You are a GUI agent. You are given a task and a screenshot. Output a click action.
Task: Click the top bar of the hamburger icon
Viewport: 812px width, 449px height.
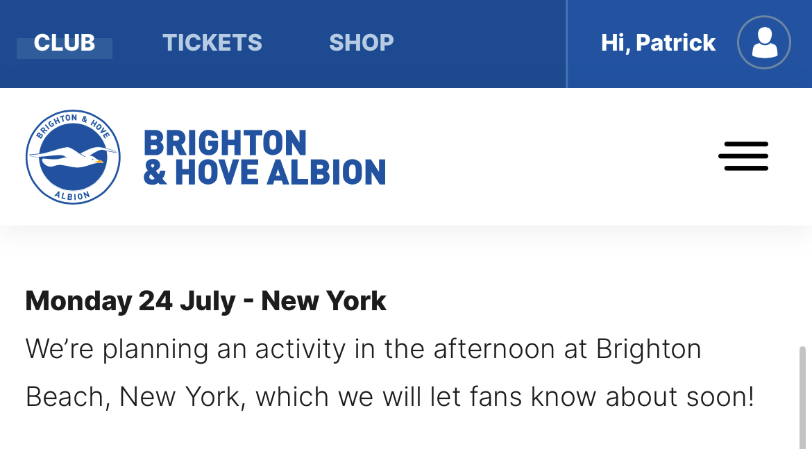(743, 144)
